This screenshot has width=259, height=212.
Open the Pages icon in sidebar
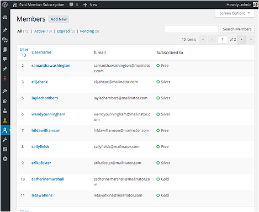5,49
